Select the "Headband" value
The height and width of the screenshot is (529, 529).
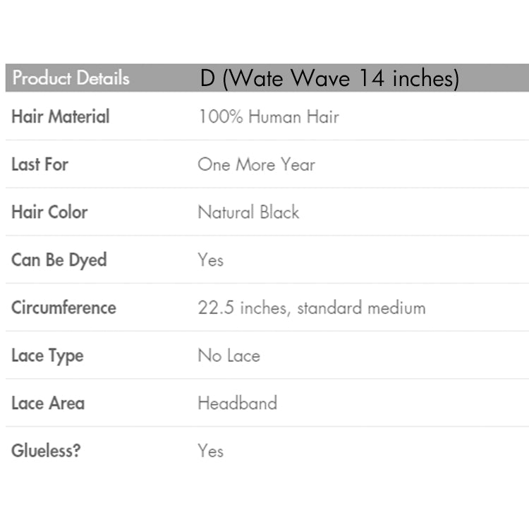pyautogui.click(x=237, y=403)
